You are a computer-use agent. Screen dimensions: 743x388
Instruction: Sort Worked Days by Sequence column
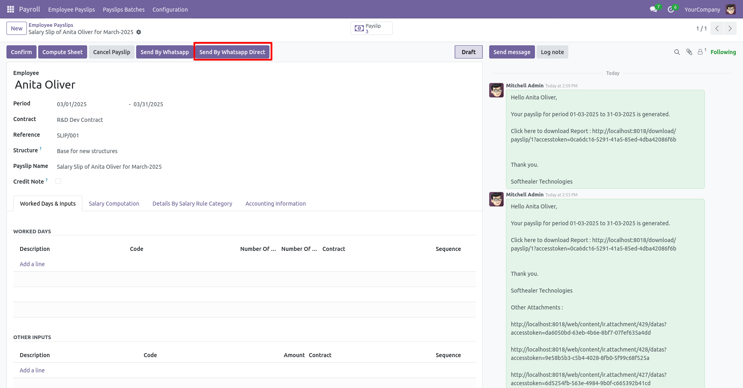448,249
